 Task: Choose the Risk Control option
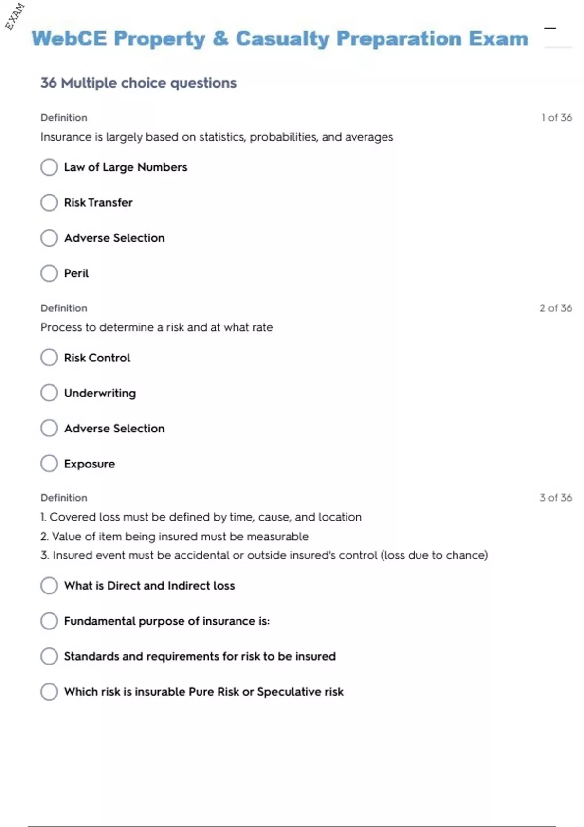click(49, 358)
